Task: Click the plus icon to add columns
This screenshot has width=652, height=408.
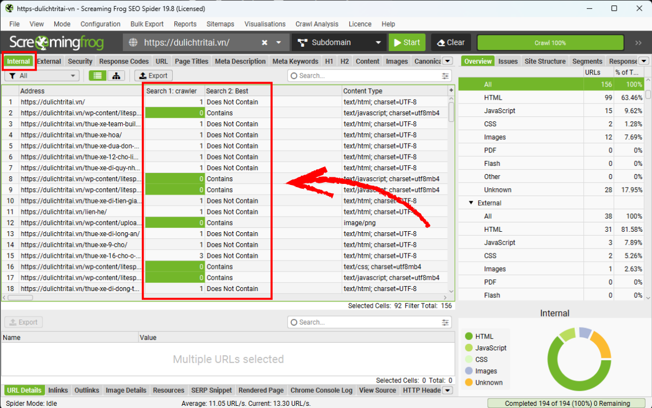Action: [x=451, y=90]
